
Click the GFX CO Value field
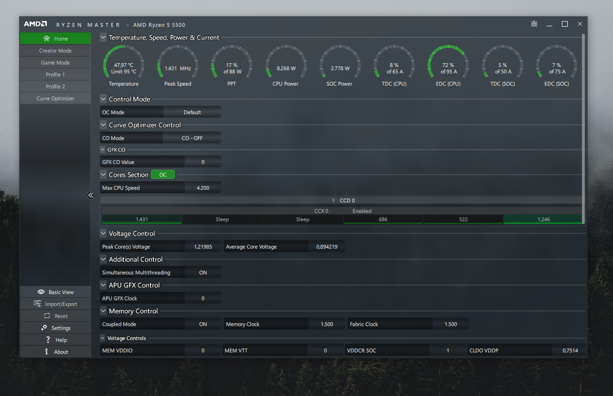pos(203,162)
